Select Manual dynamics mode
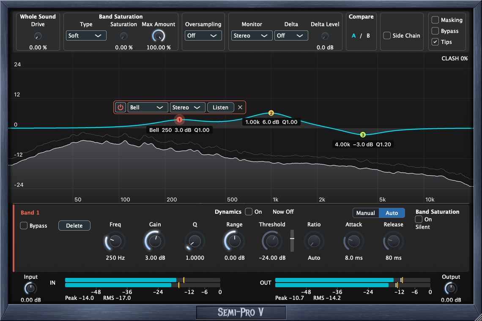 point(365,213)
